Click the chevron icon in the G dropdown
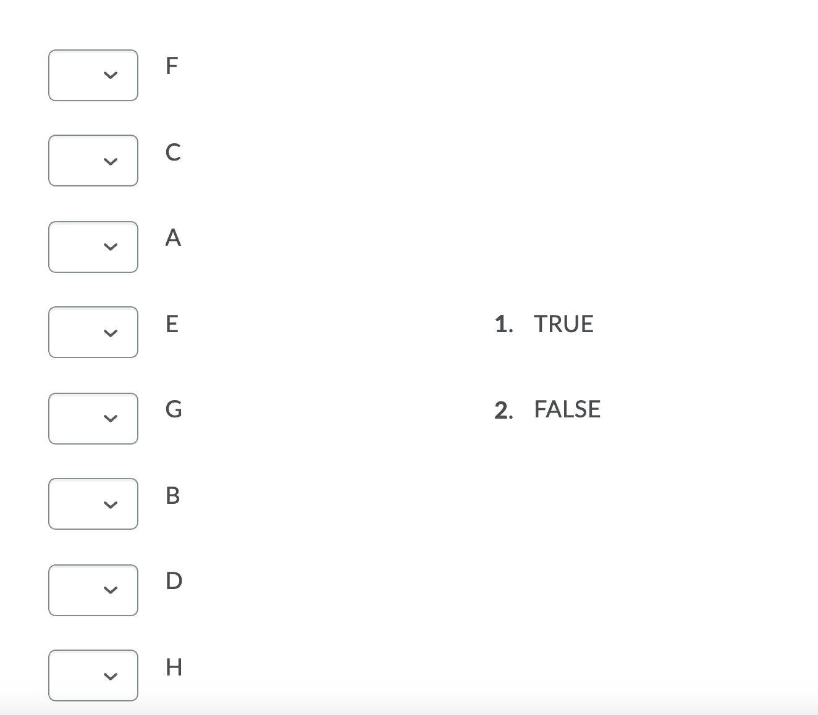 pyautogui.click(x=111, y=419)
